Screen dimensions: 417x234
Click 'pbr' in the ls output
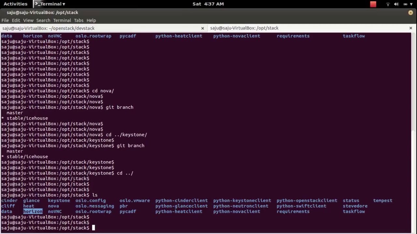click(x=123, y=206)
